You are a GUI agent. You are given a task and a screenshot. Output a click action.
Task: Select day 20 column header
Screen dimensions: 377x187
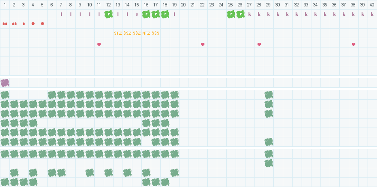tap(184, 4)
